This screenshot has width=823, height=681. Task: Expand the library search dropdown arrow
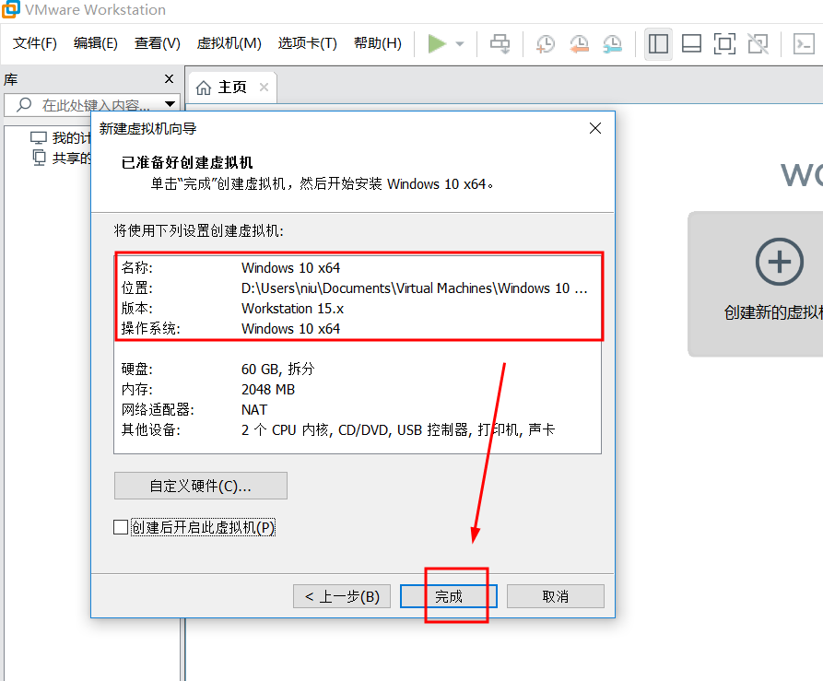170,104
